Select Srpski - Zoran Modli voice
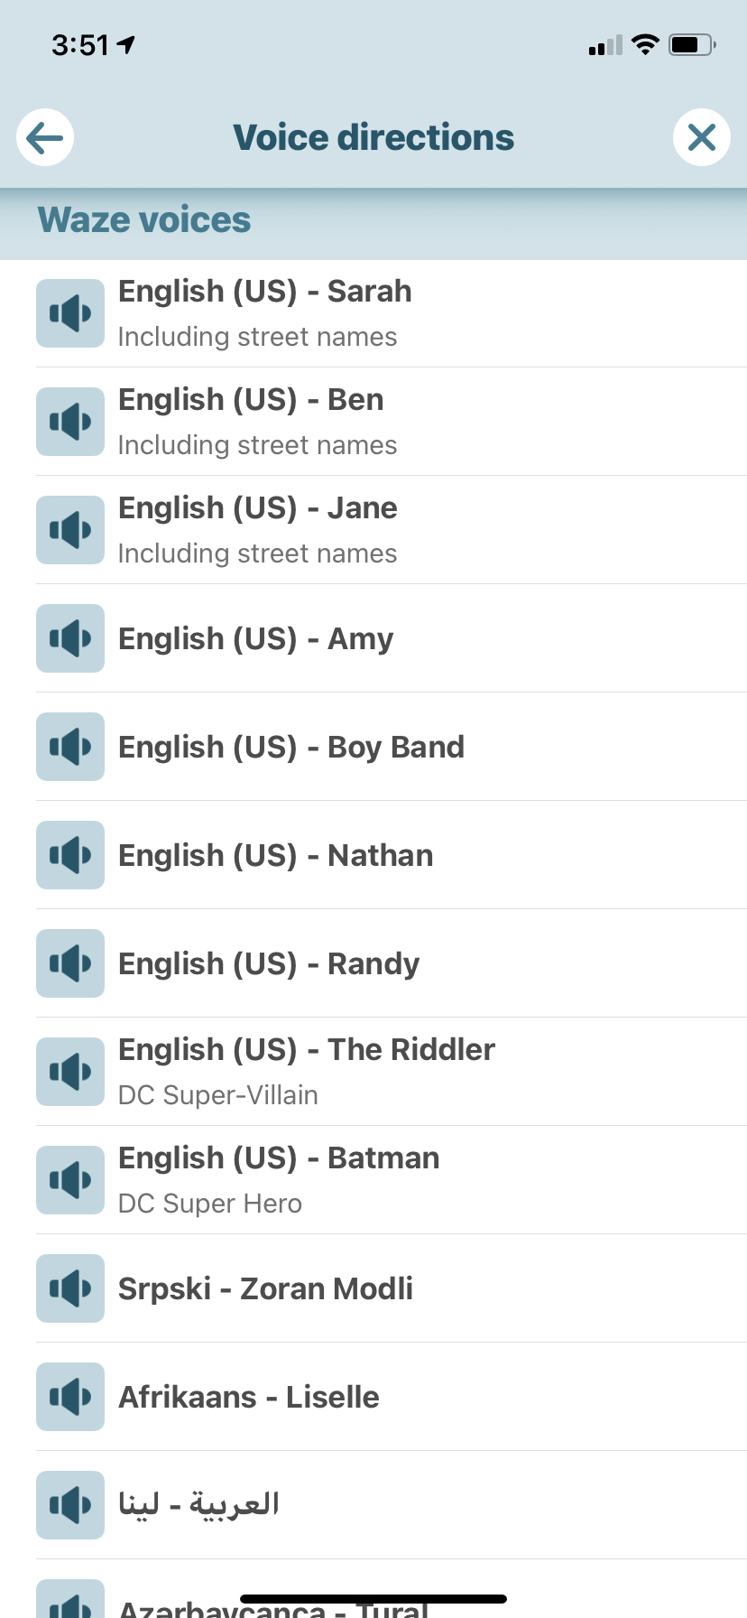 coord(265,1288)
